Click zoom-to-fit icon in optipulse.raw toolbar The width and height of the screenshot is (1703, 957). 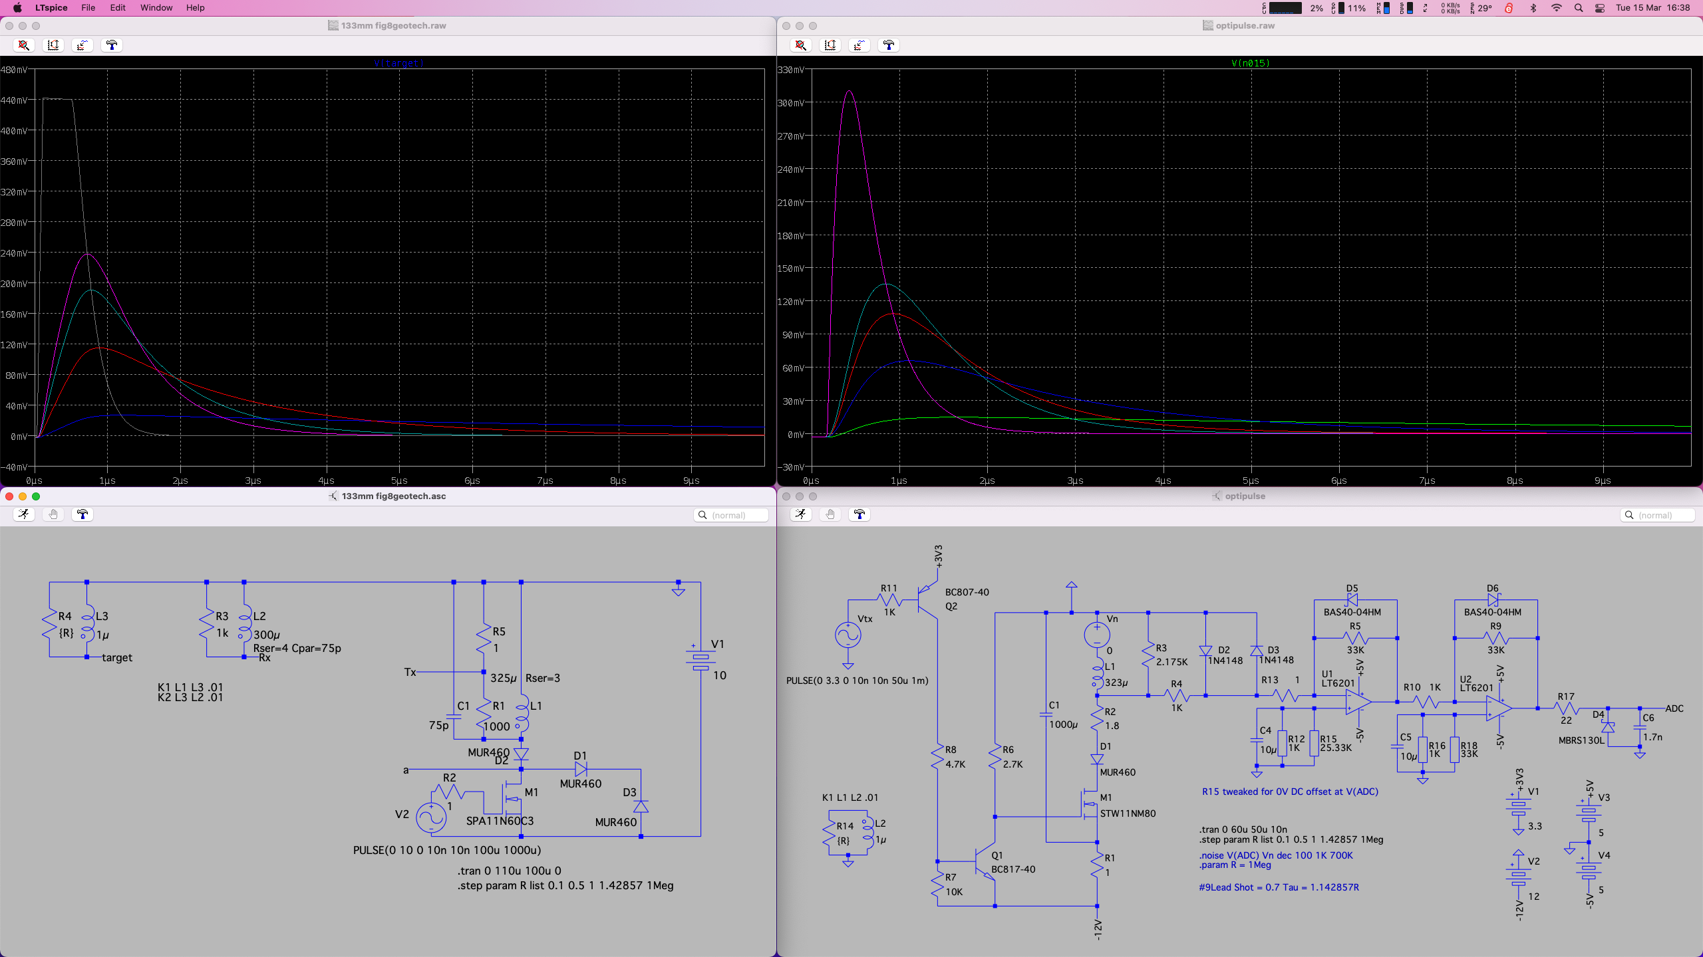coord(801,45)
